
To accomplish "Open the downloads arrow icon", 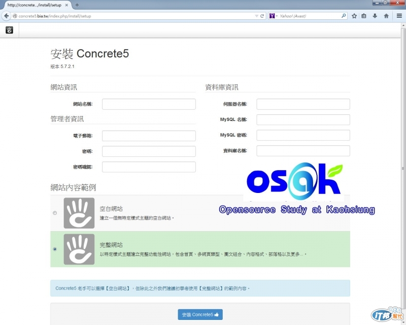I will click(x=375, y=16).
